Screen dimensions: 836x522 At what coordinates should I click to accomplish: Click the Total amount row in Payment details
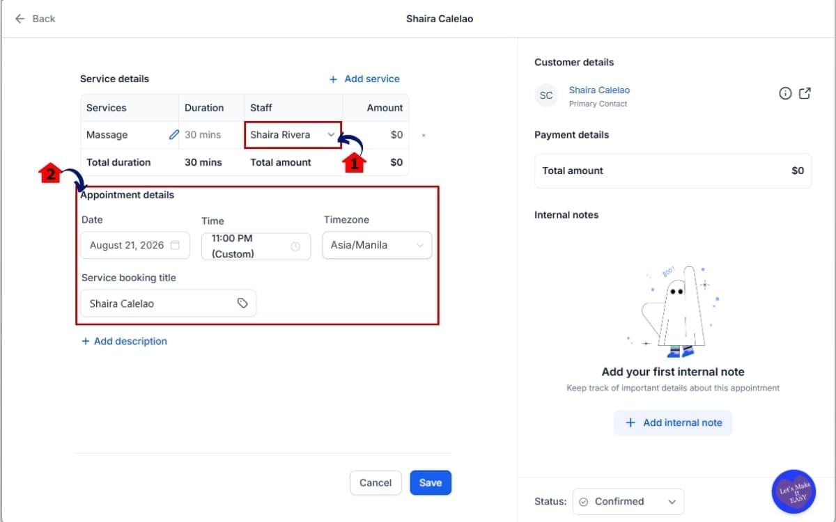pyautogui.click(x=673, y=171)
